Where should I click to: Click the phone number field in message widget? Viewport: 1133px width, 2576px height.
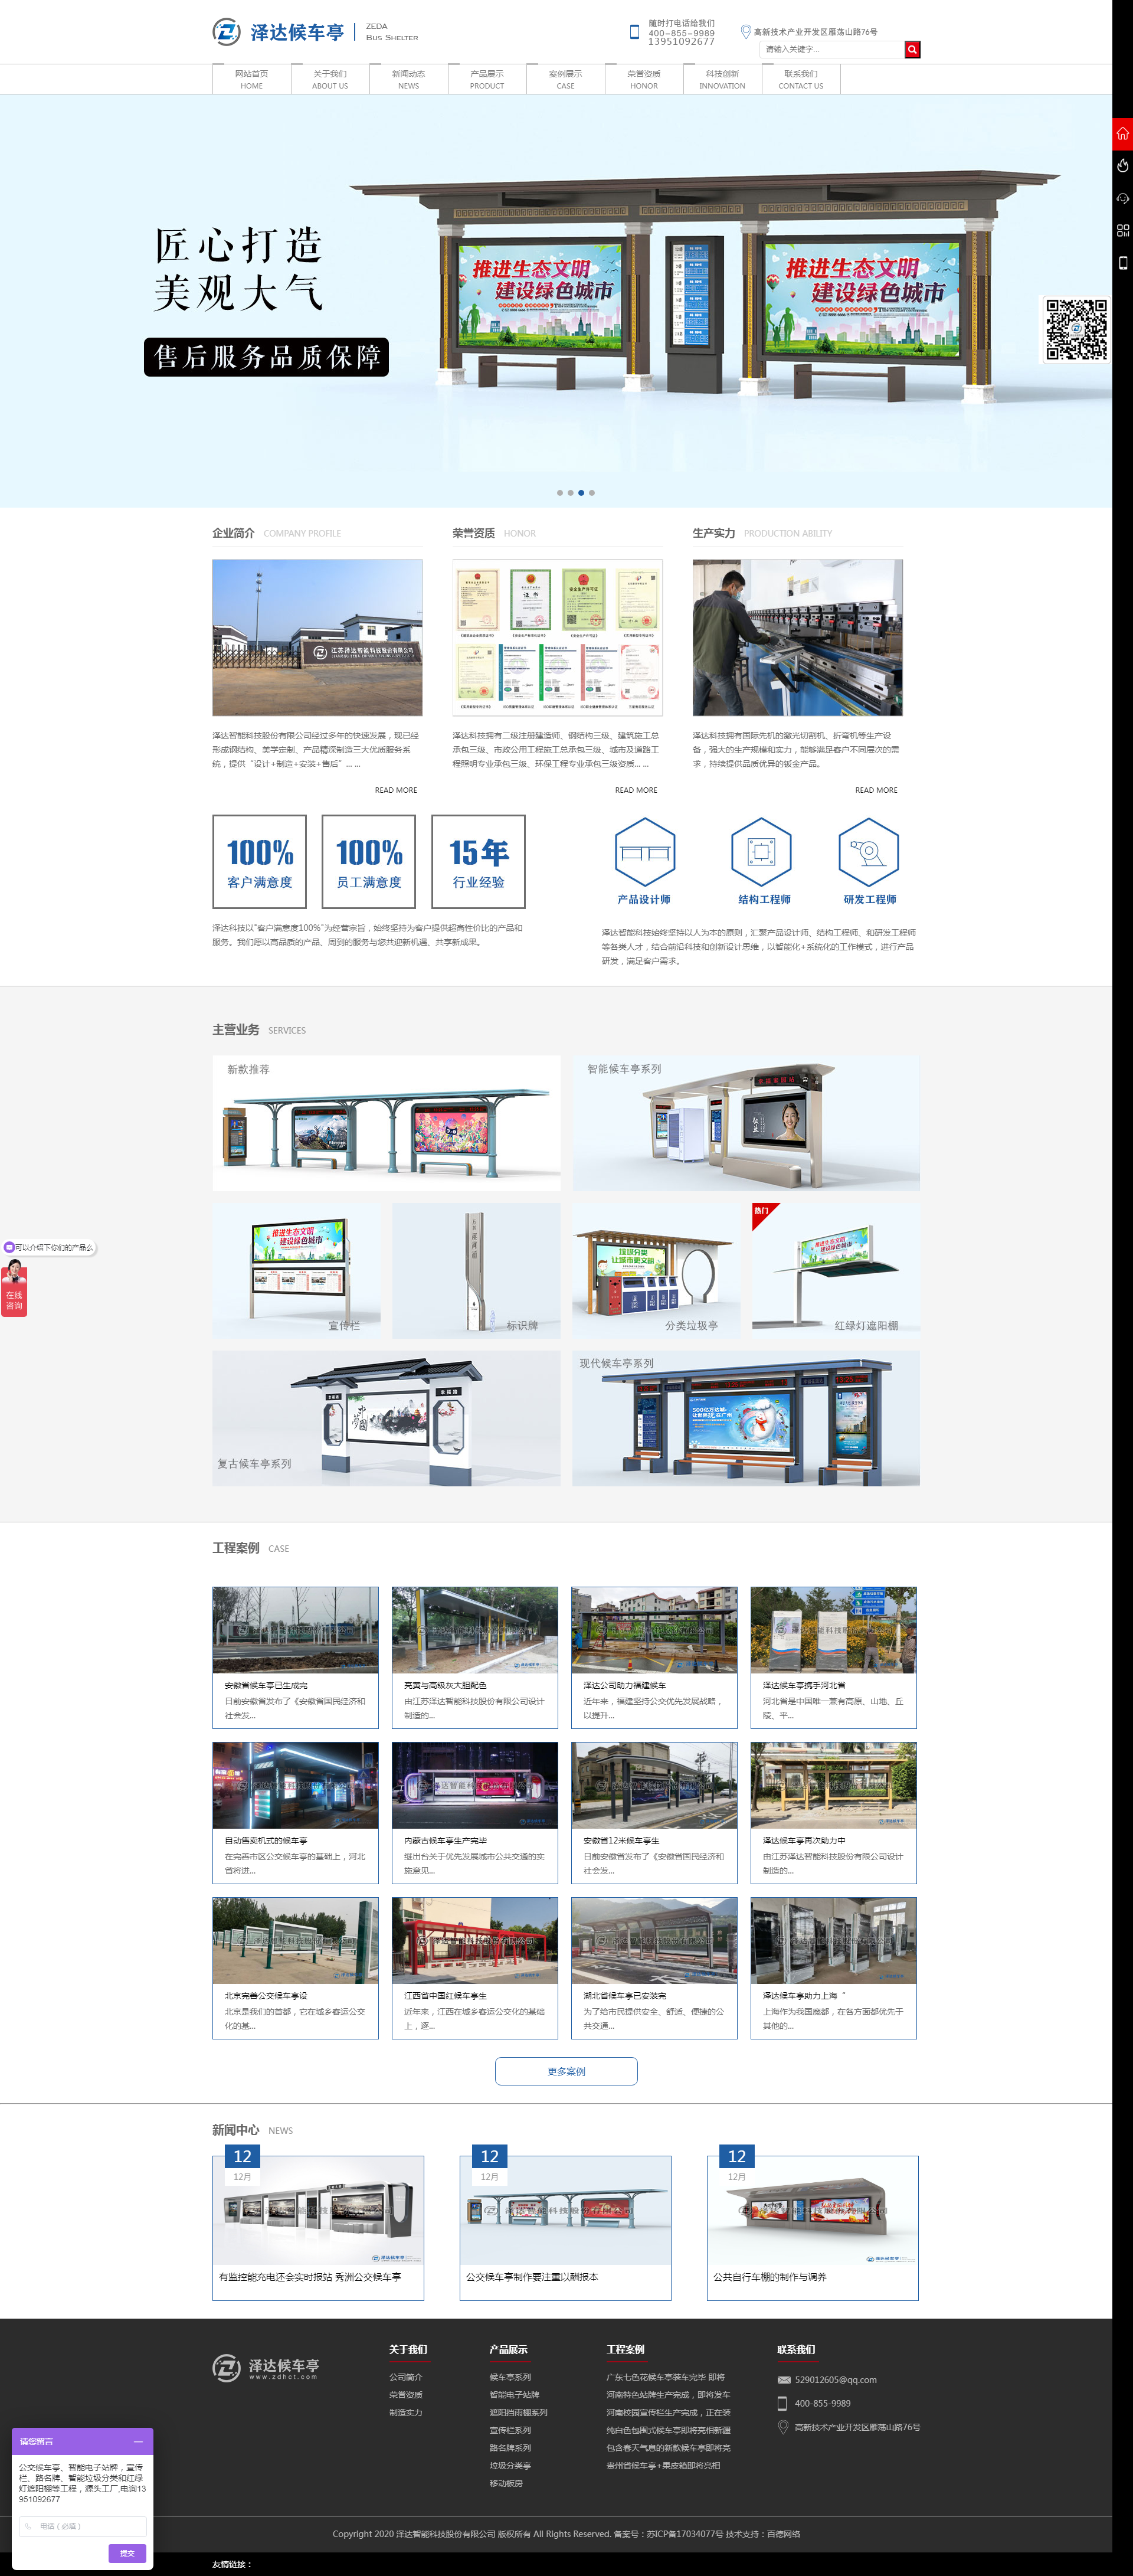click(83, 2525)
